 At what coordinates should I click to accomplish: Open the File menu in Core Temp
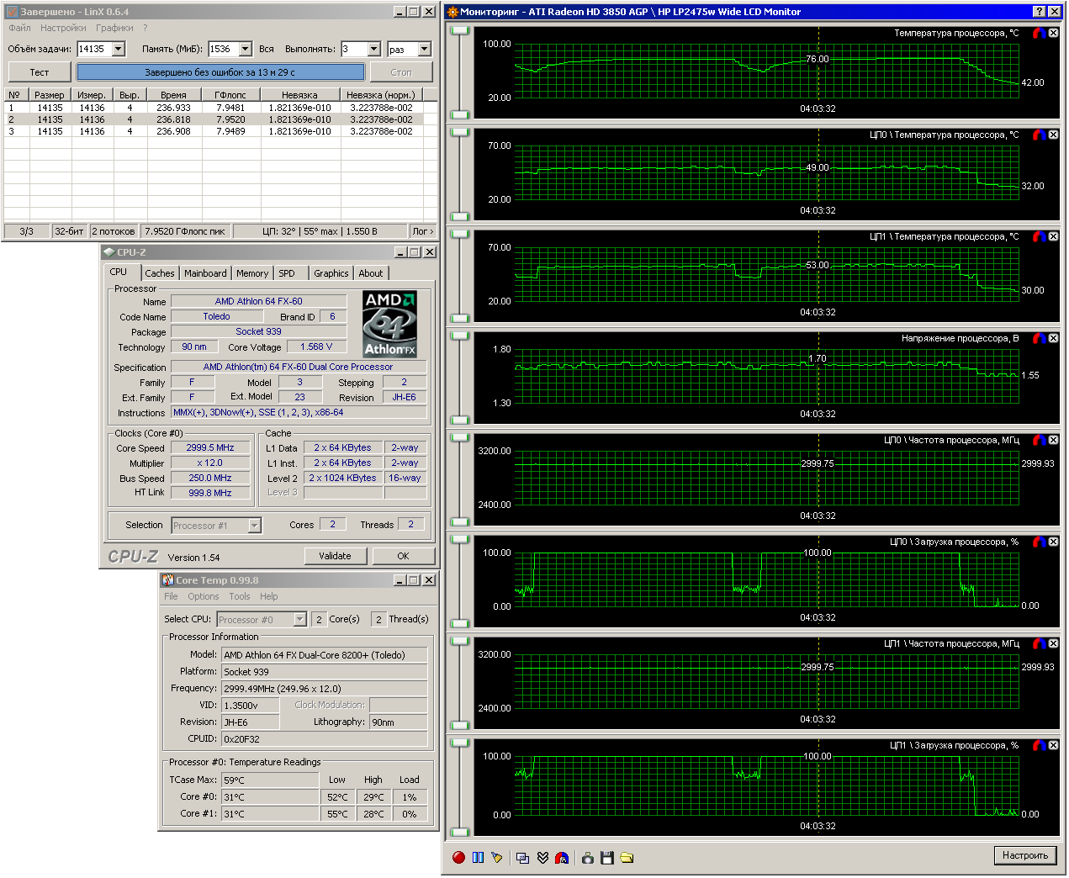[171, 596]
